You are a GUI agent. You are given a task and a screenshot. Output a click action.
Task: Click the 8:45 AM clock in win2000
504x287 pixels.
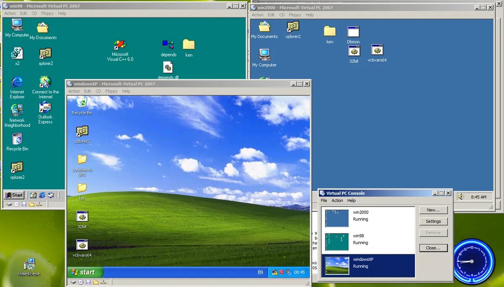(x=478, y=197)
